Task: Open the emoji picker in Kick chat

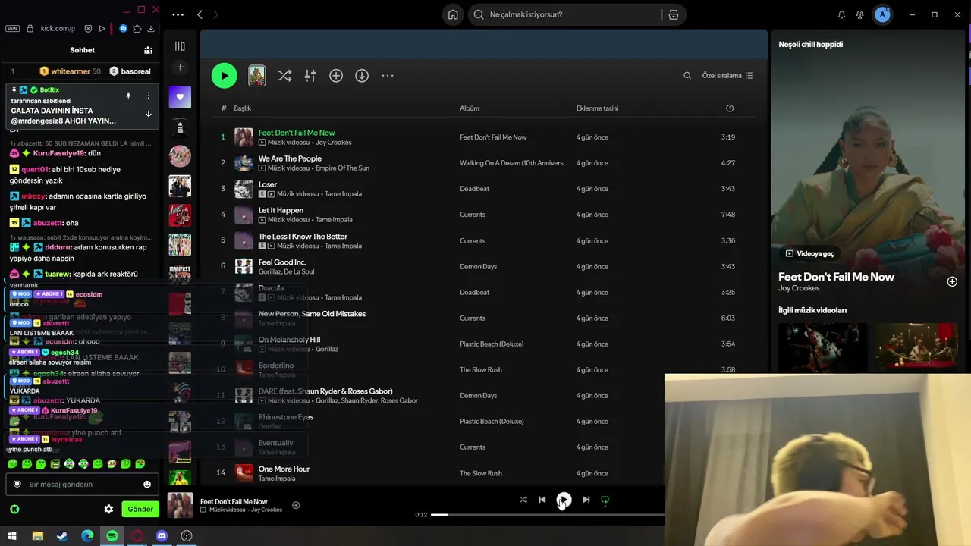Action: pyautogui.click(x=147, y=485)
